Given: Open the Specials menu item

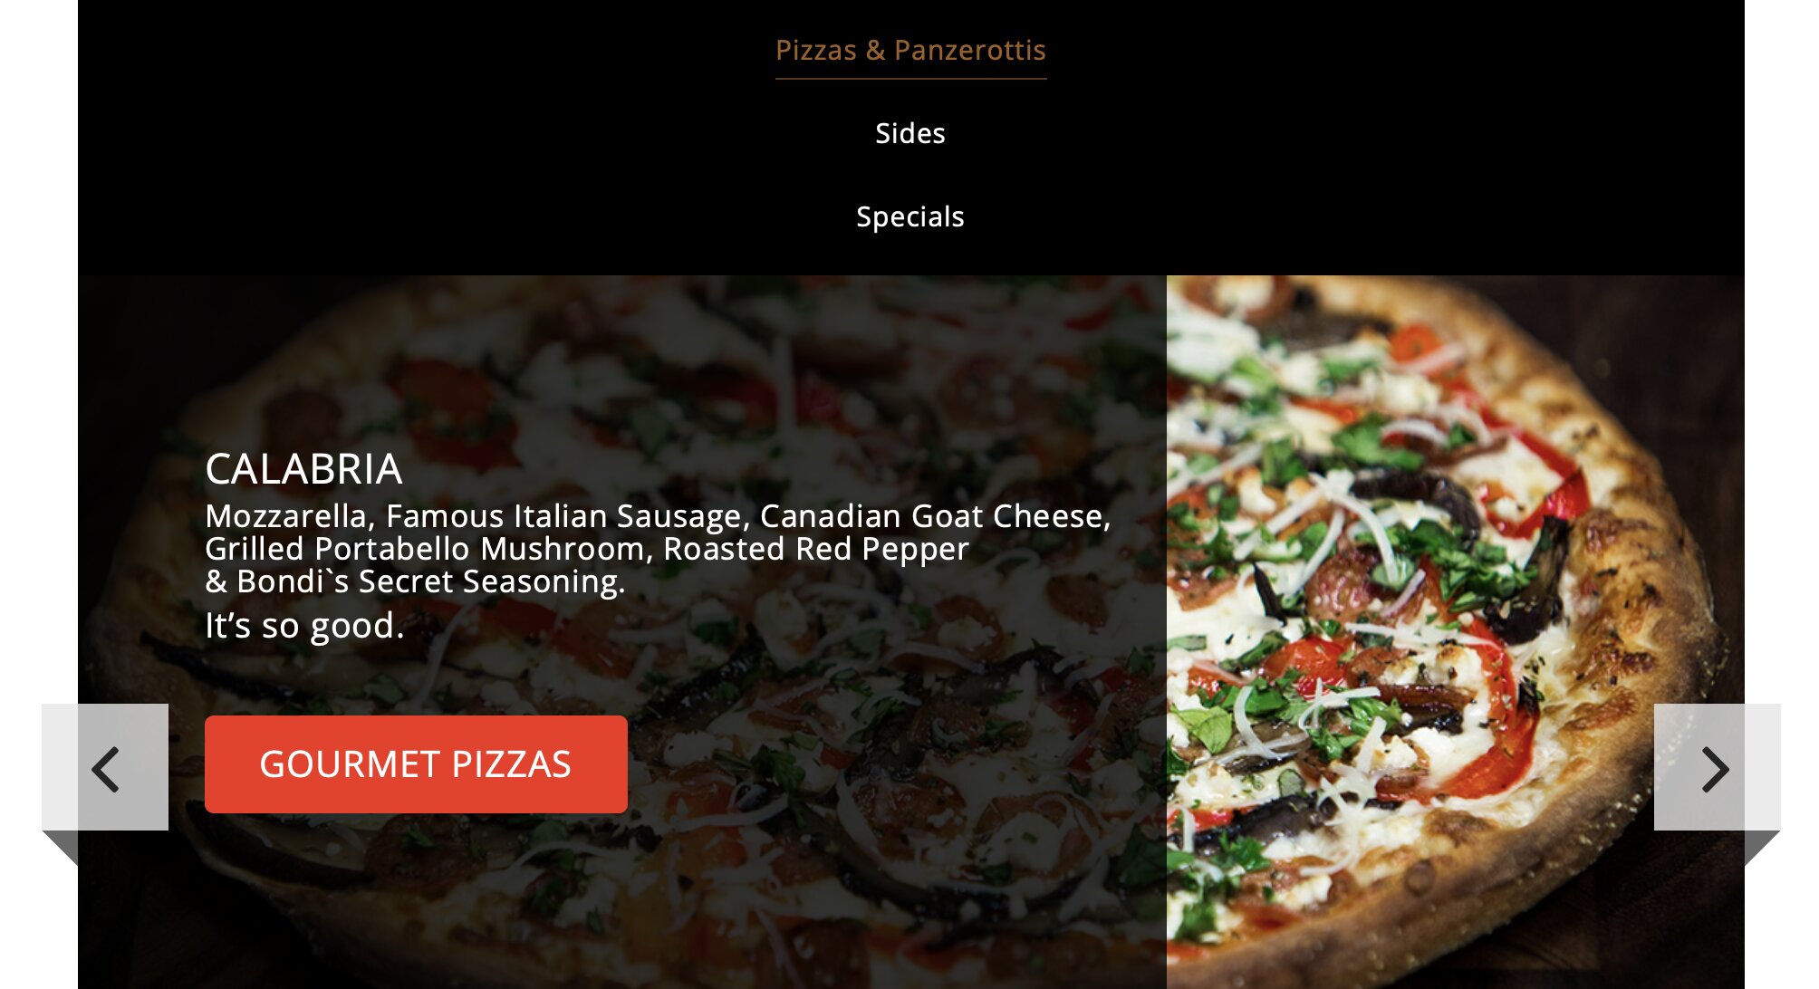Looking at the screenshot, I should pyautogui.click(x=910, y=216).
